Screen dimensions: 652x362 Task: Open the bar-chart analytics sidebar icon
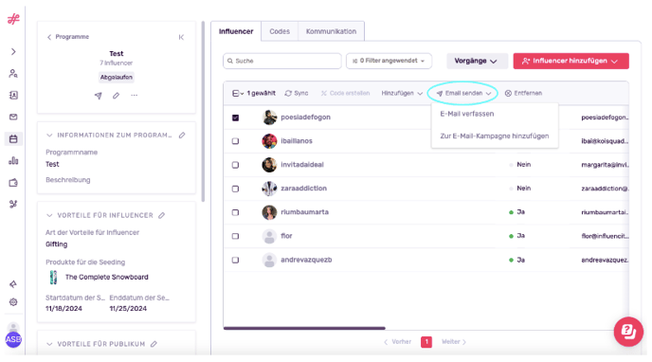tap(13, 160)
